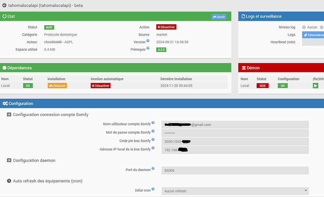The width and height of the screenshot is (324, 197).
Task: Click help icon beside Délai cron
Action: tap(153, 189)
